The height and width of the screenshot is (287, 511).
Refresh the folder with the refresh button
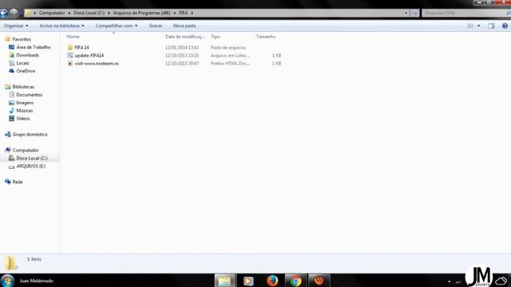click(414, 13)
